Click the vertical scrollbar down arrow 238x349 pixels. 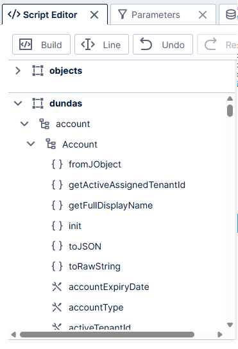coord(230,325)
